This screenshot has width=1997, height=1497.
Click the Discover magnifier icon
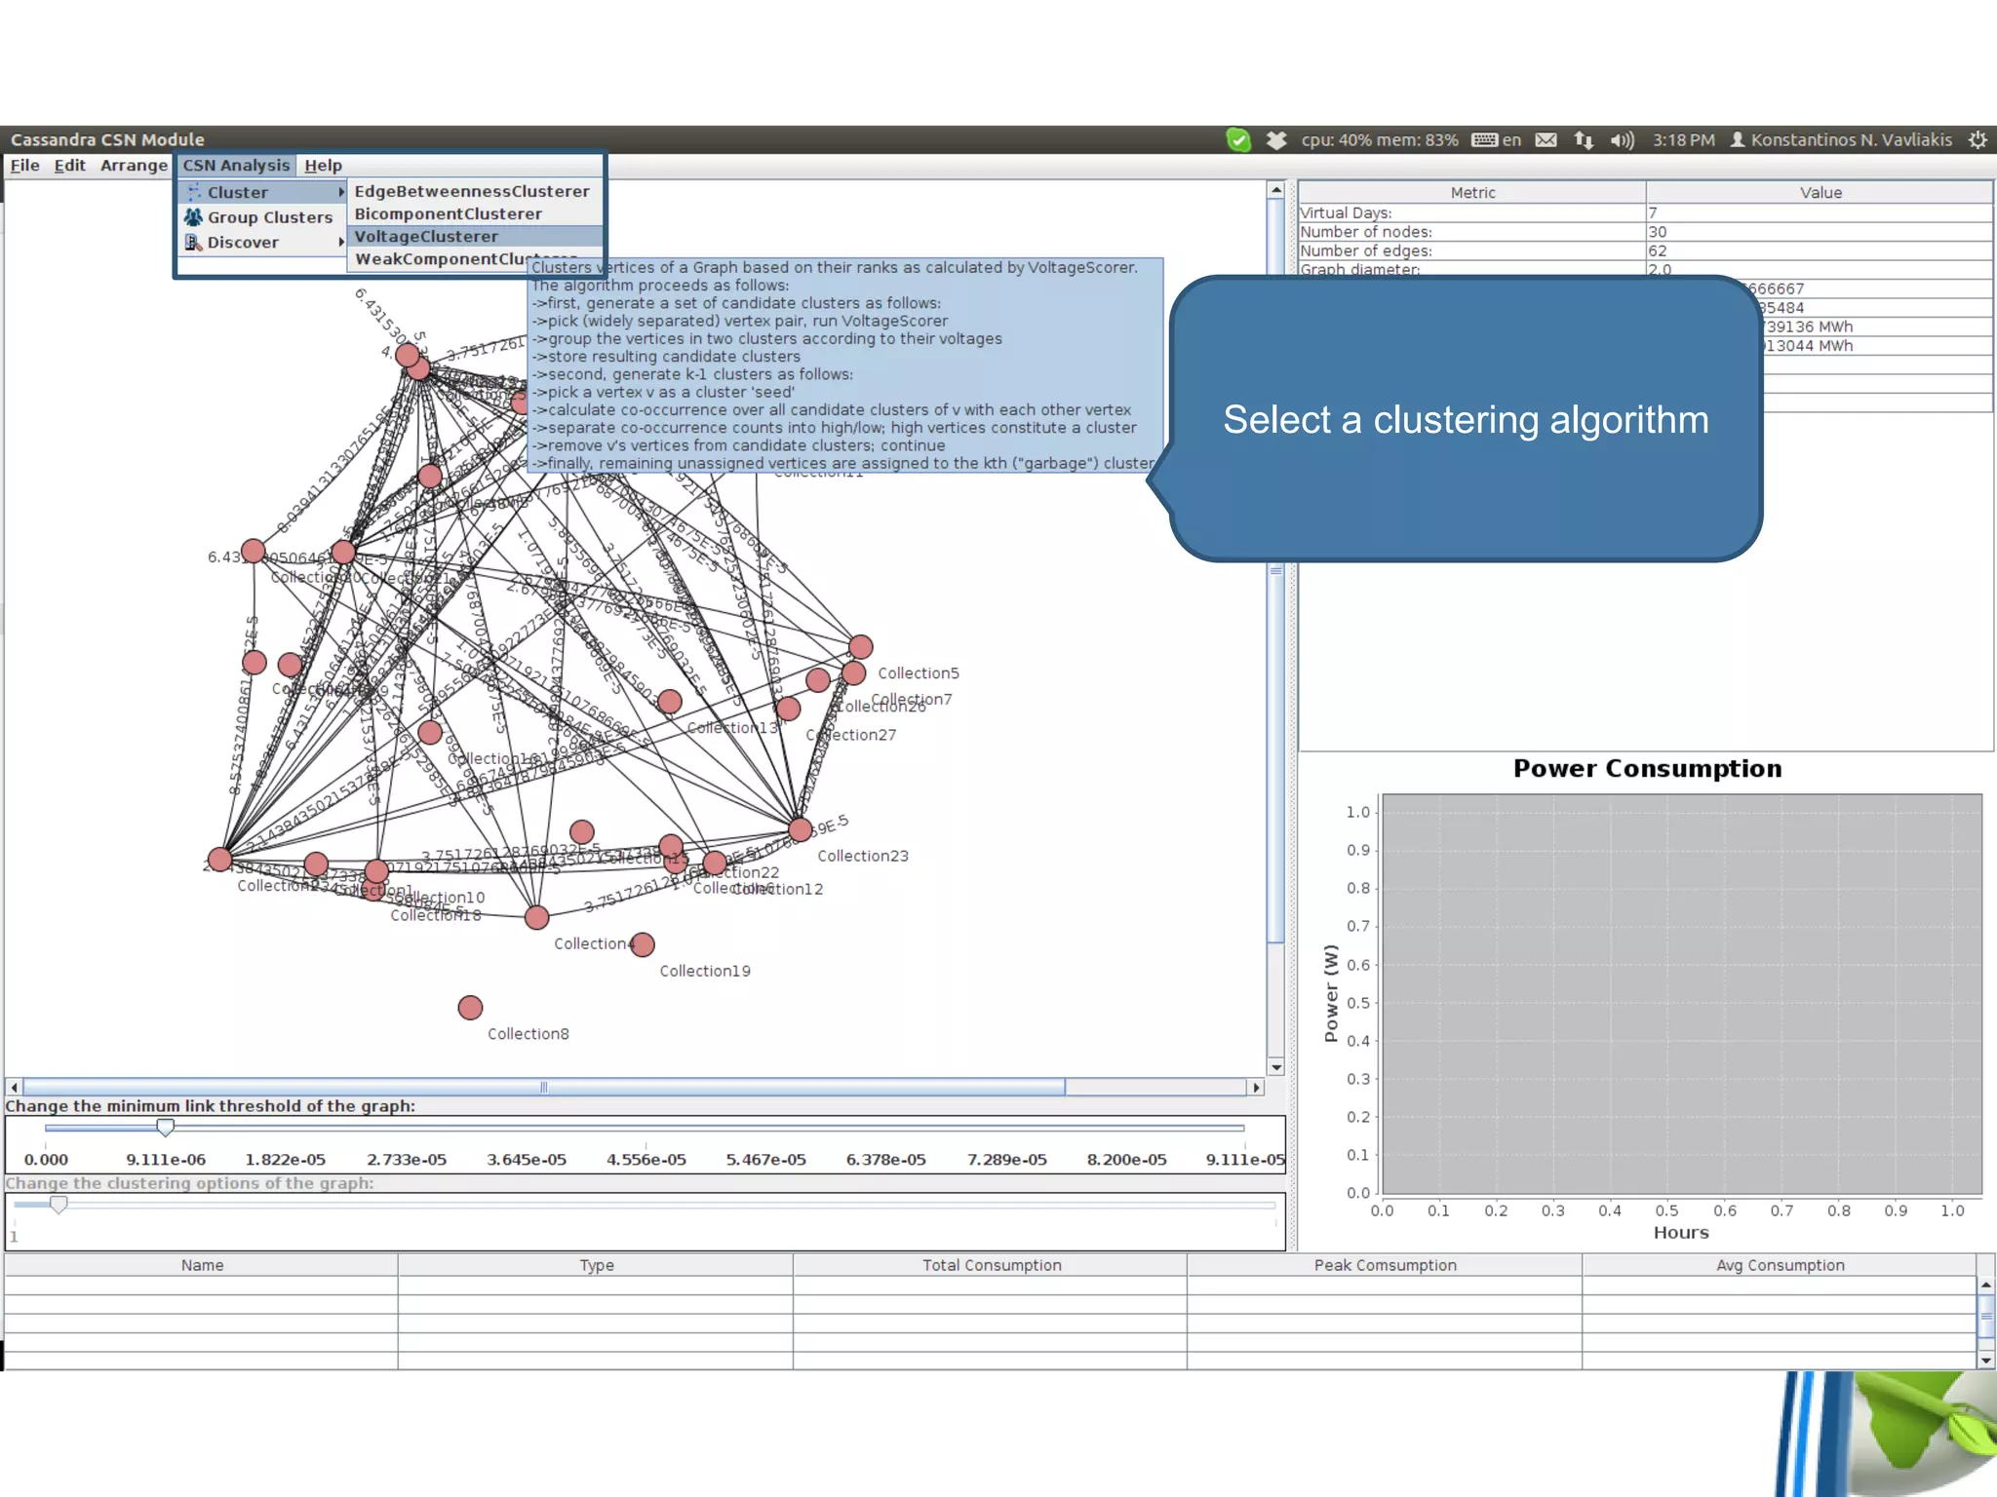tap(194, 242)
